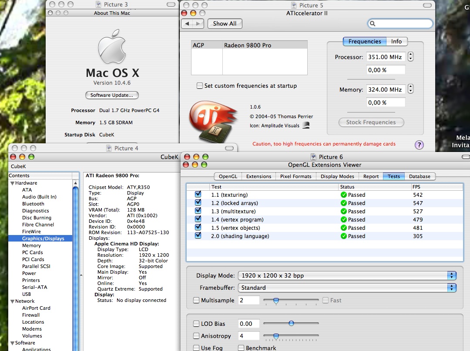The image size is (470, 351).
Task: Select the Frequencies tab
Action: [x=365, y=41]
